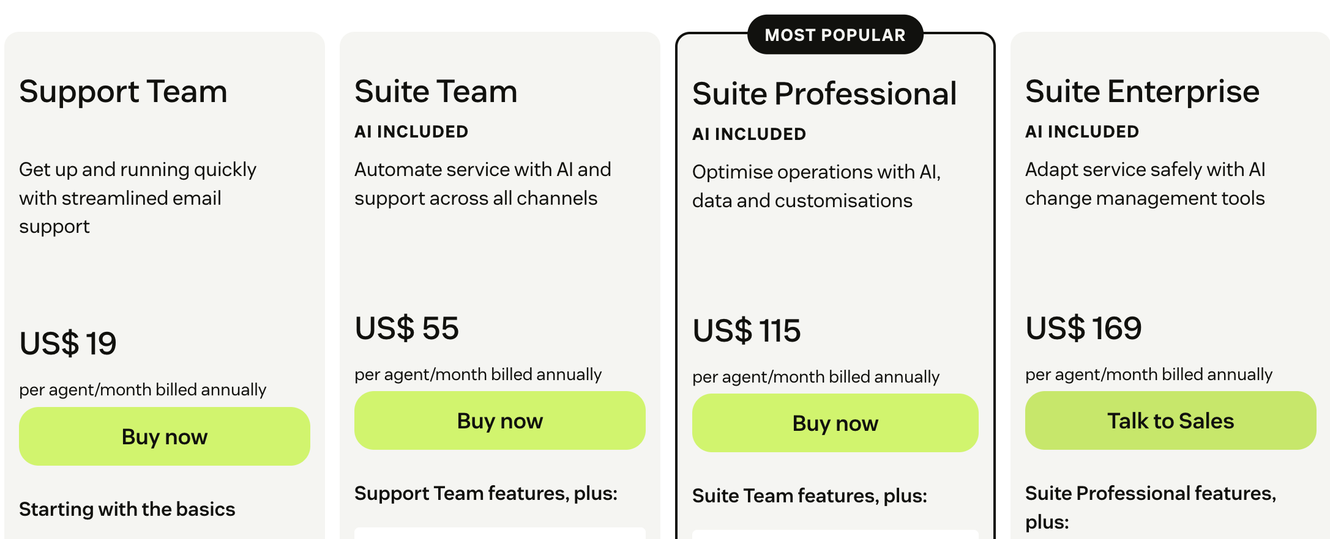Select the US$ 55 price text
Image resolution: width=1330 pixels, height=539 pixels.
pos(406,328)
